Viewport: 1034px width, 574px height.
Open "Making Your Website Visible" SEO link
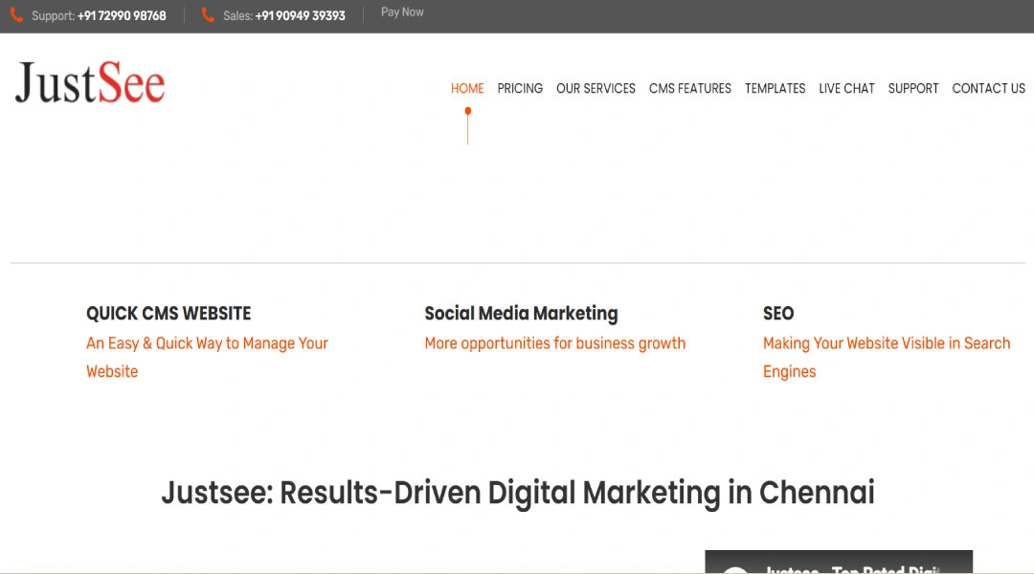point(887,343)
